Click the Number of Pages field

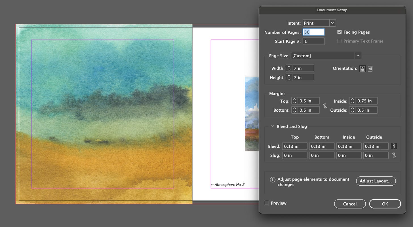[x=313, y=32]
